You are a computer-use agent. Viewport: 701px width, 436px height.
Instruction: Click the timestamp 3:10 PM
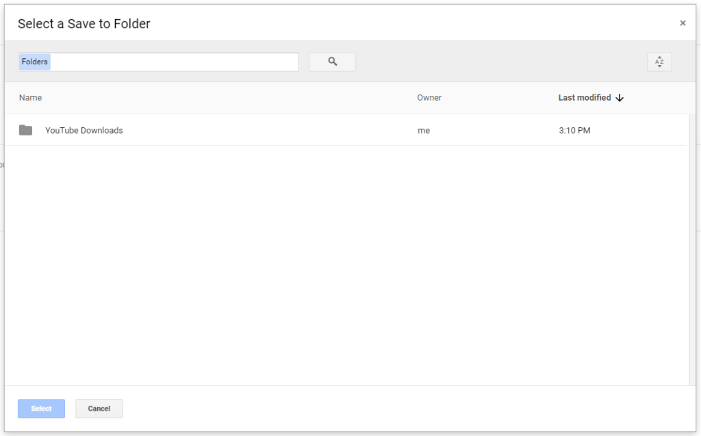pyautogui.click(x=574, y=130)
